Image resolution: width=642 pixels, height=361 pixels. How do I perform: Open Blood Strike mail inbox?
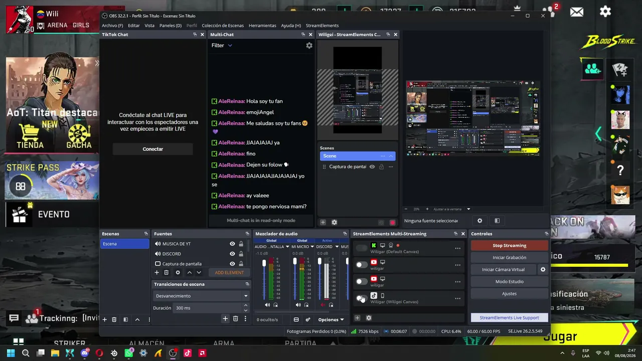577,12
